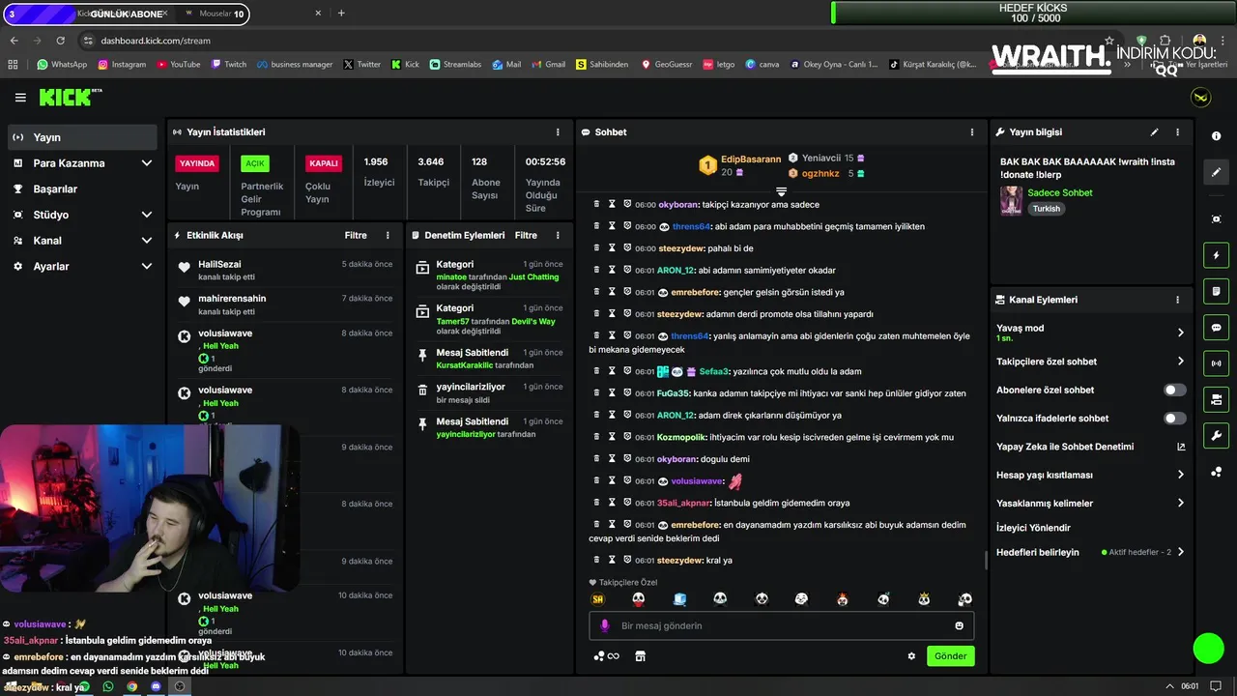1237x696 pixels.
Task: Open Chrome from the taskbar
Action: [x=131, y=686]
